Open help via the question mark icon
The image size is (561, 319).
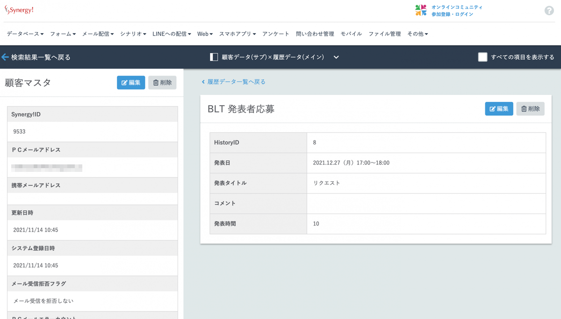[x=549, y=10]
